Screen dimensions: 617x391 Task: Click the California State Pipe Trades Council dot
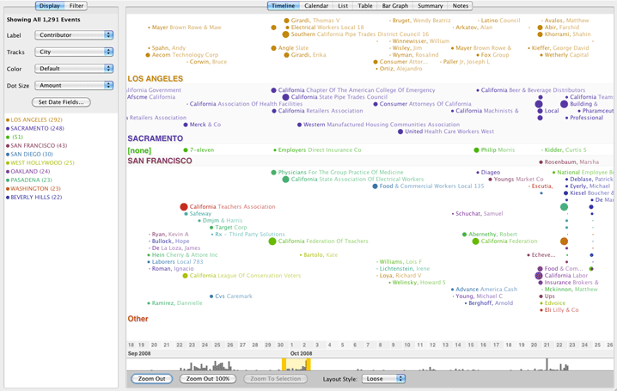point(286,97)
